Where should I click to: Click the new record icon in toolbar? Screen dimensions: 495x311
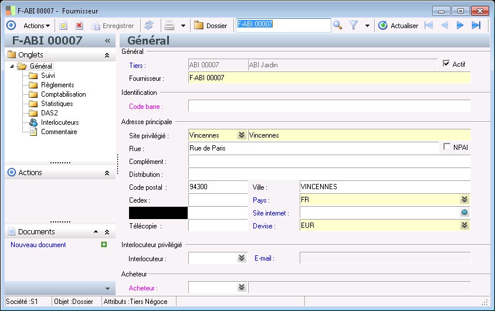coord(63,26)
